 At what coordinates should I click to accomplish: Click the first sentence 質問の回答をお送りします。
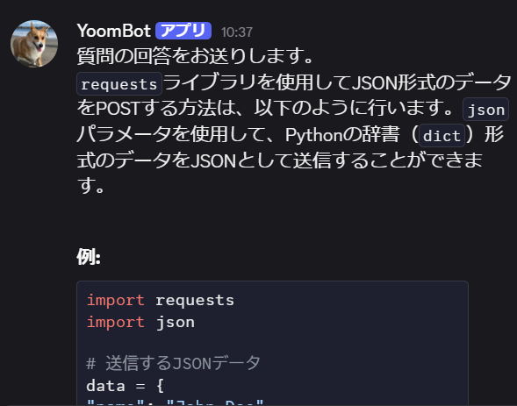[x=195, y=55]
